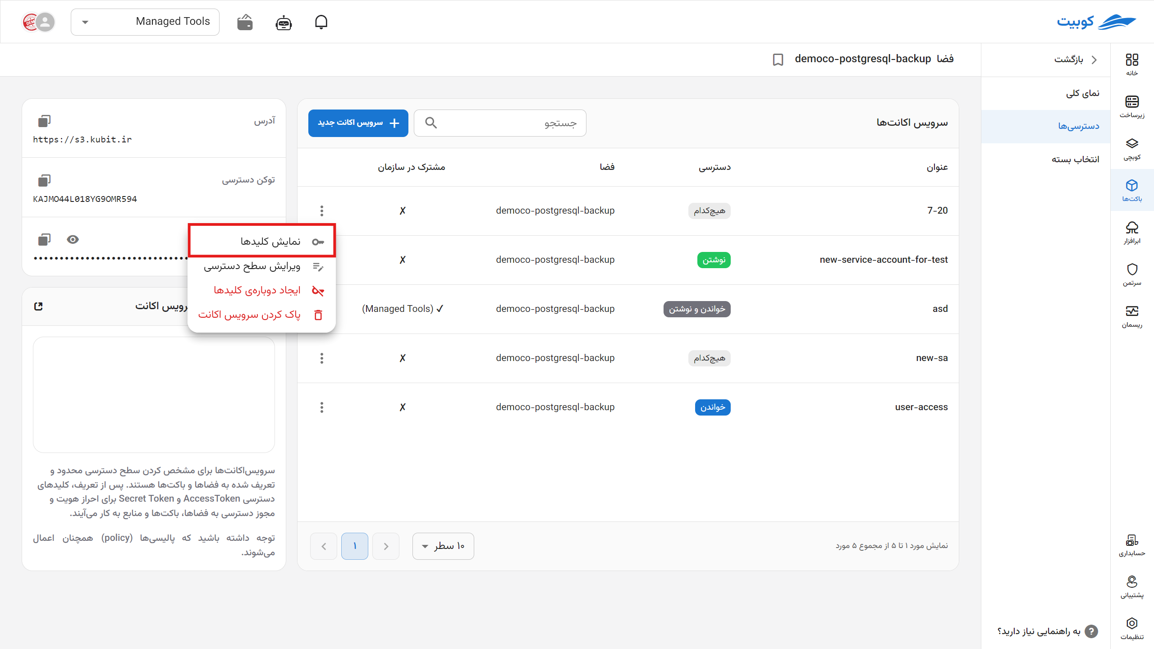Image resolution: width=1154 pixels, height=649 pixels.
Task: Click the دسترسی column header
Action: (714, 167)
